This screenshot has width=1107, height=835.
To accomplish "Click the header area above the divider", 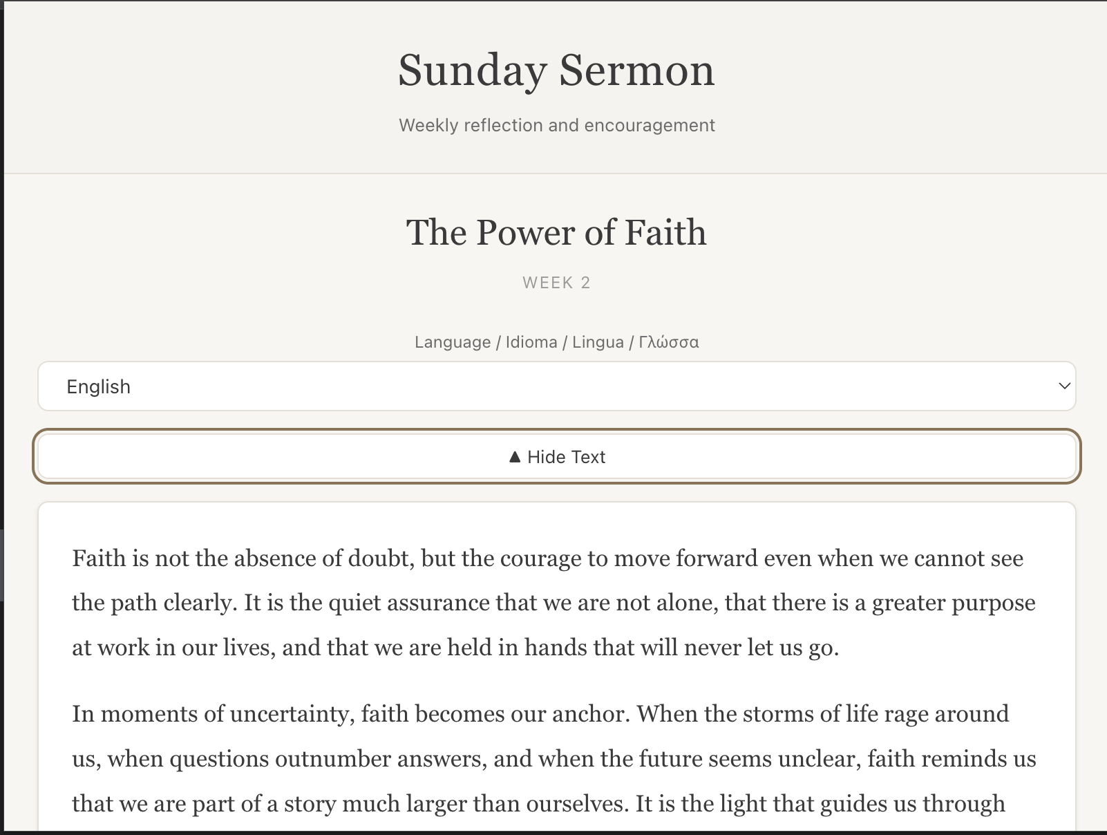I will 556,90.
